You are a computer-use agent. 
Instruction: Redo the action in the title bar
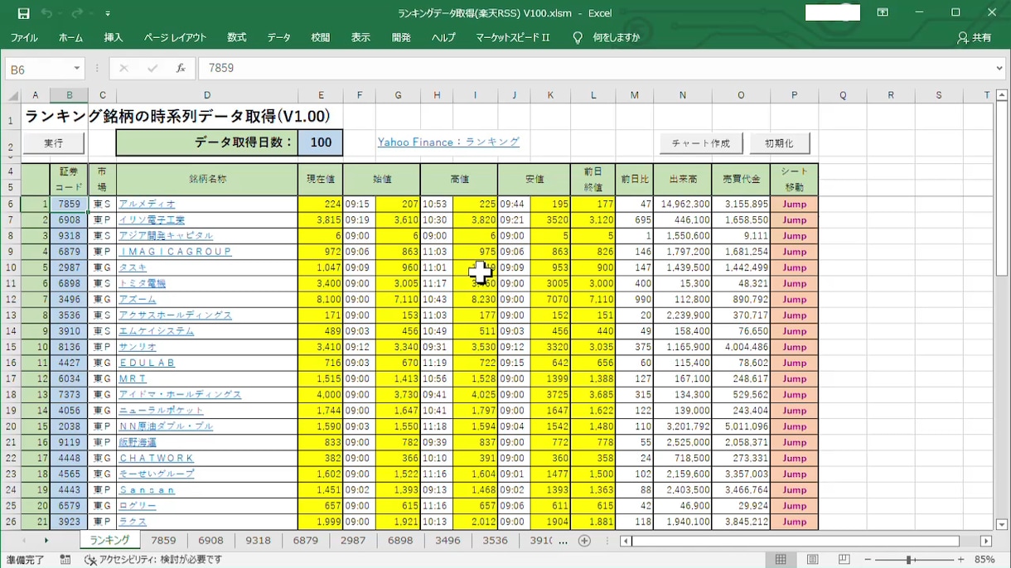[76, 13]
